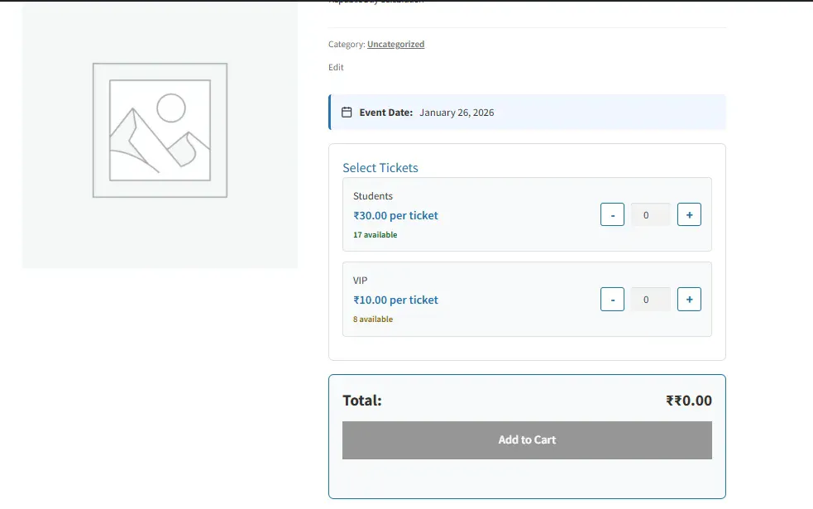The width and height of the screenshot is (813, 509).
Task: Select the Students ticket row
Action: pos(527,214)
